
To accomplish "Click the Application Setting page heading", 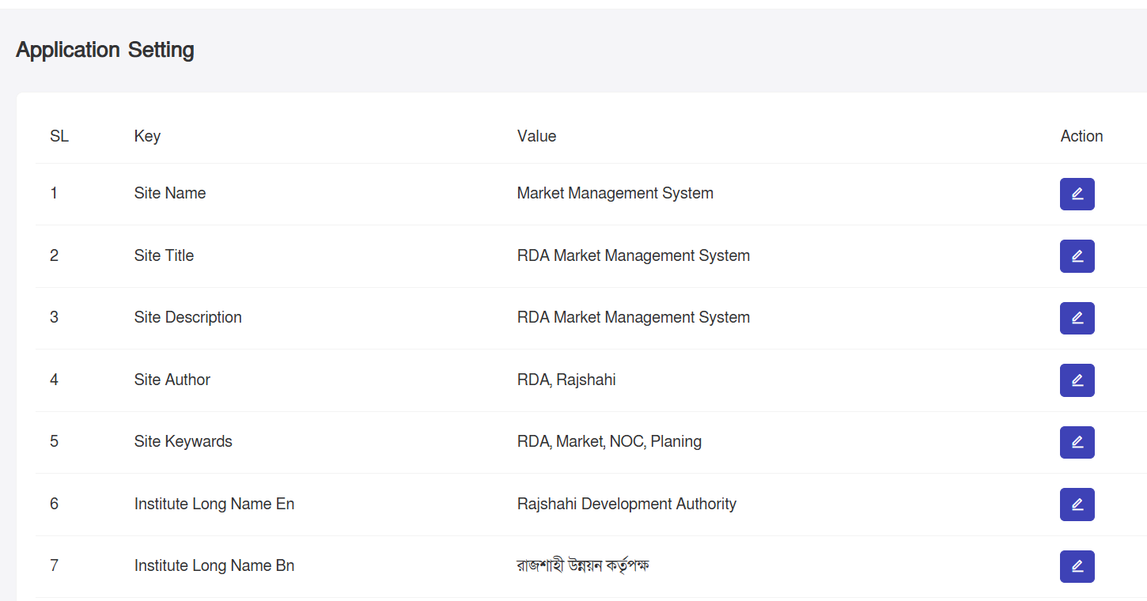I will 105,50.
